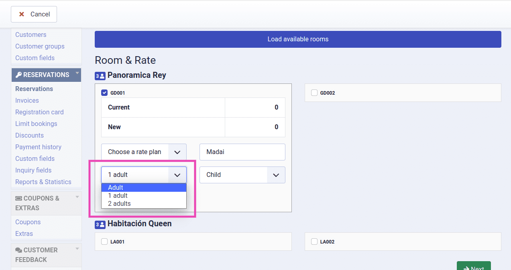
Task: Click the ticket icon beside COUPONS & EXTRAS
Action: pos(18,199)
